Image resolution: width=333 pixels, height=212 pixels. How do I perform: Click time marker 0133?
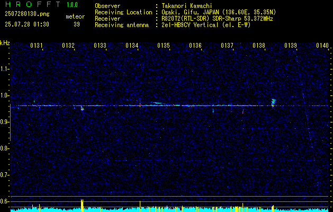[100, 46]
